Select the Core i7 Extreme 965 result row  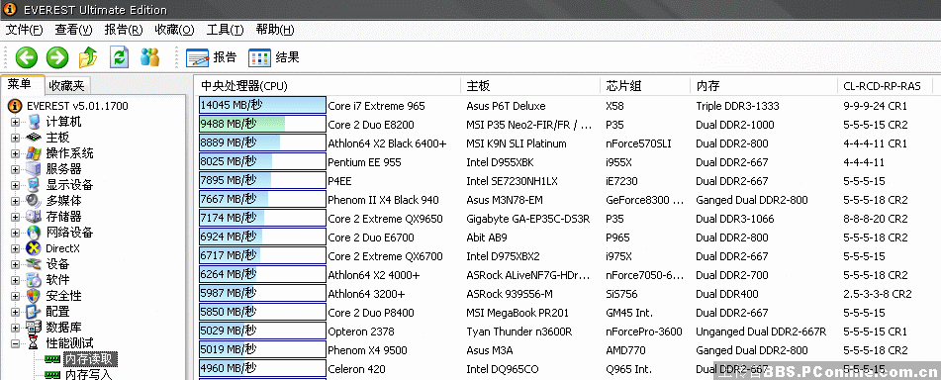(566, 106)
